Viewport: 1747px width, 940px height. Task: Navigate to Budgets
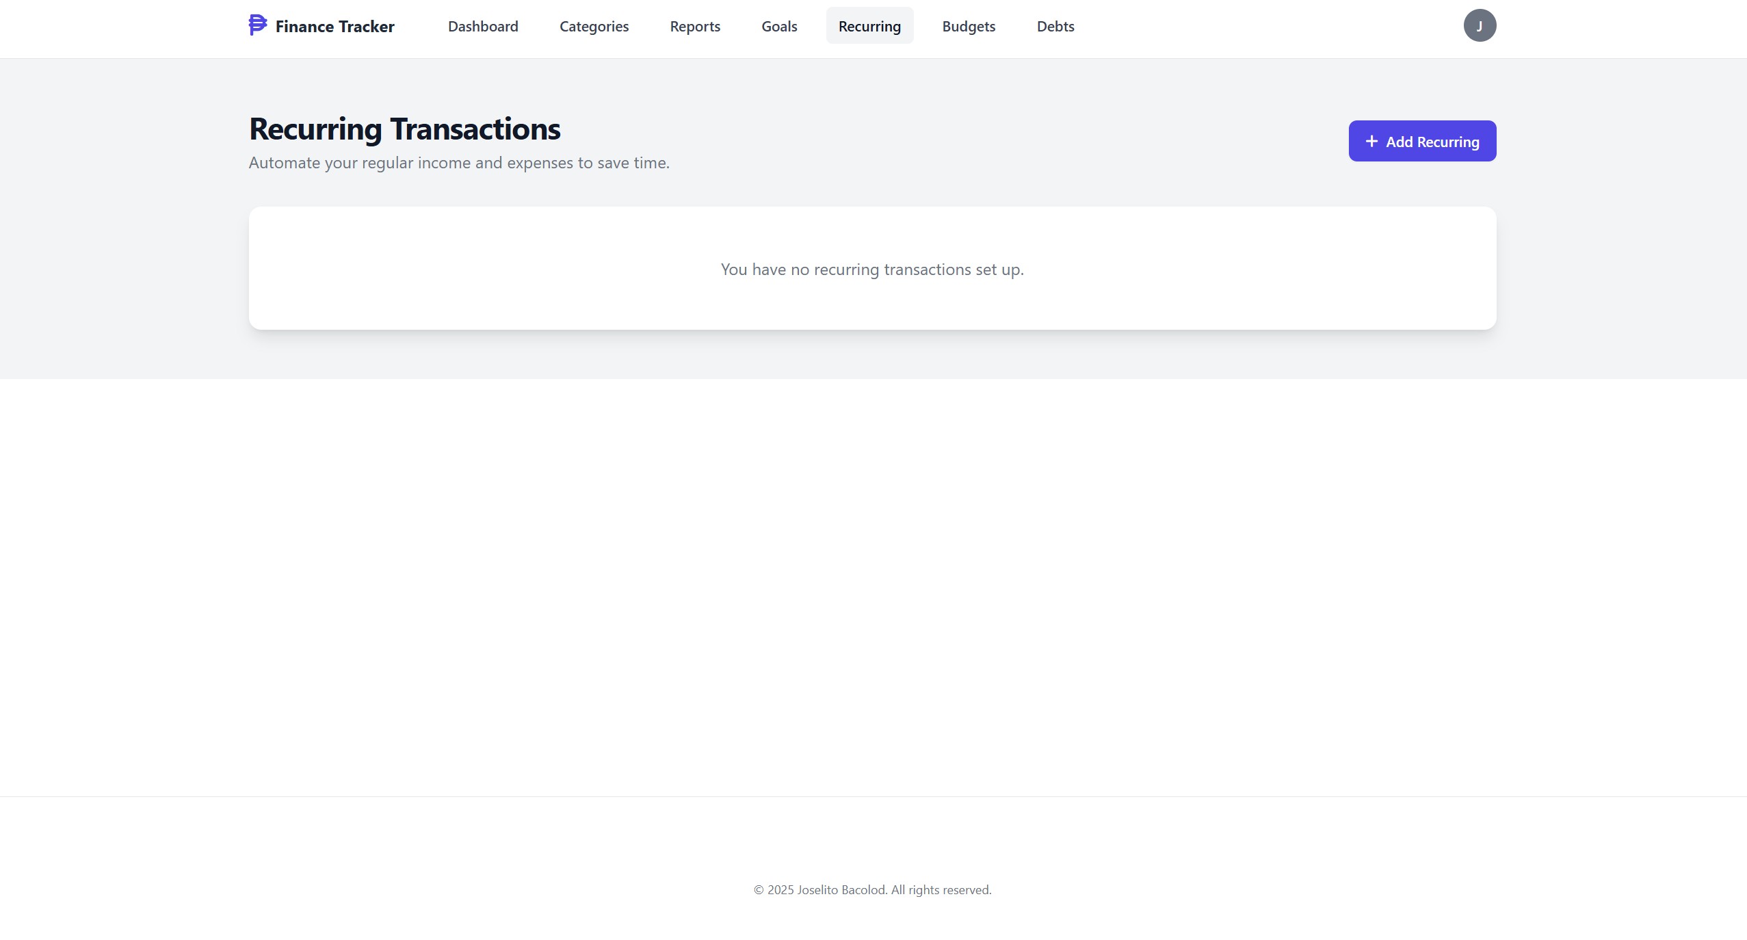tap(968, 27)
